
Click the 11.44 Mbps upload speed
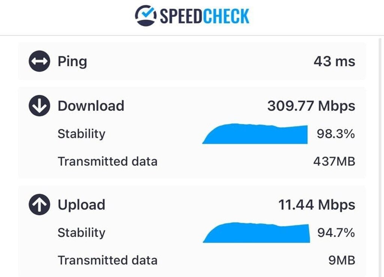[316, 205]
